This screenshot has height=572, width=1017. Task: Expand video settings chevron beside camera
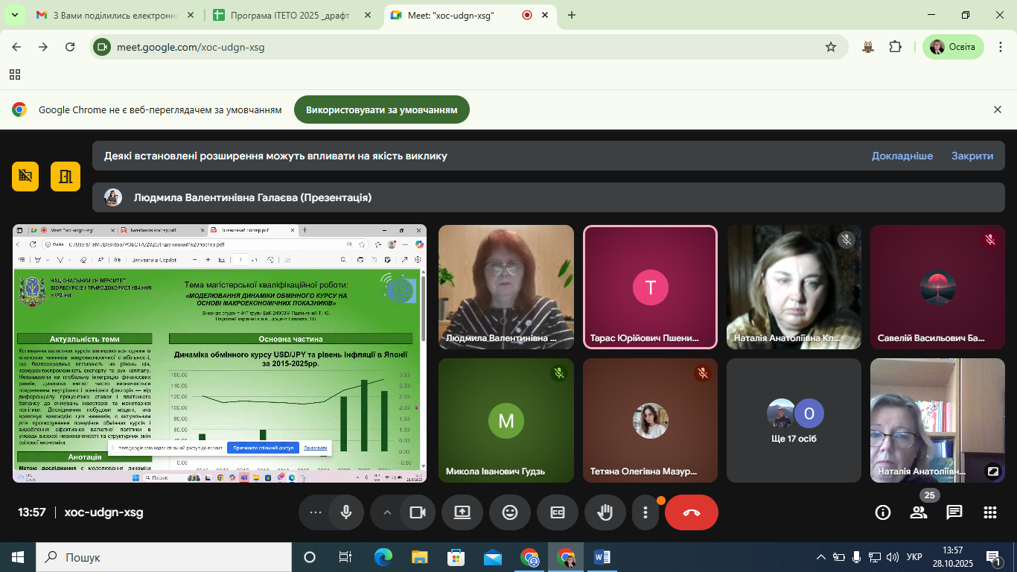tap(386, 512)
